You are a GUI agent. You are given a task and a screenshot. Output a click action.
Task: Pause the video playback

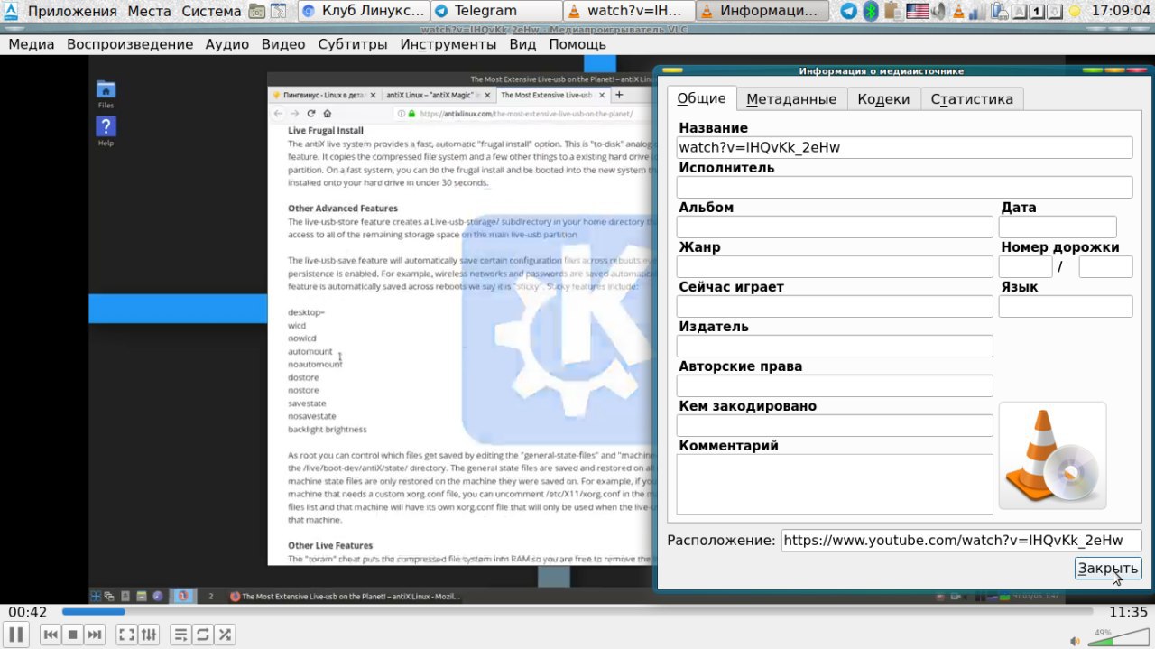pyautogui.click(x=16, y=635)
